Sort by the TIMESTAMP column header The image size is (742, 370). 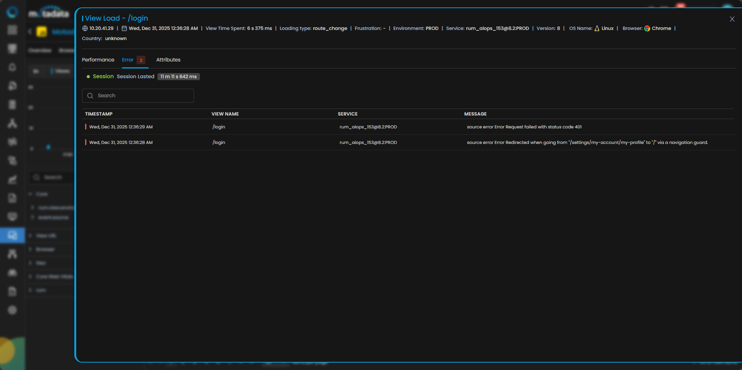click(x=99, y=114)
